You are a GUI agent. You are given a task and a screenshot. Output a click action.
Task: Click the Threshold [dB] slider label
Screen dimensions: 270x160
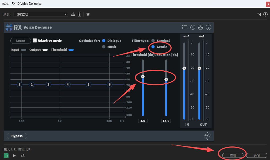tap(142, 55)
